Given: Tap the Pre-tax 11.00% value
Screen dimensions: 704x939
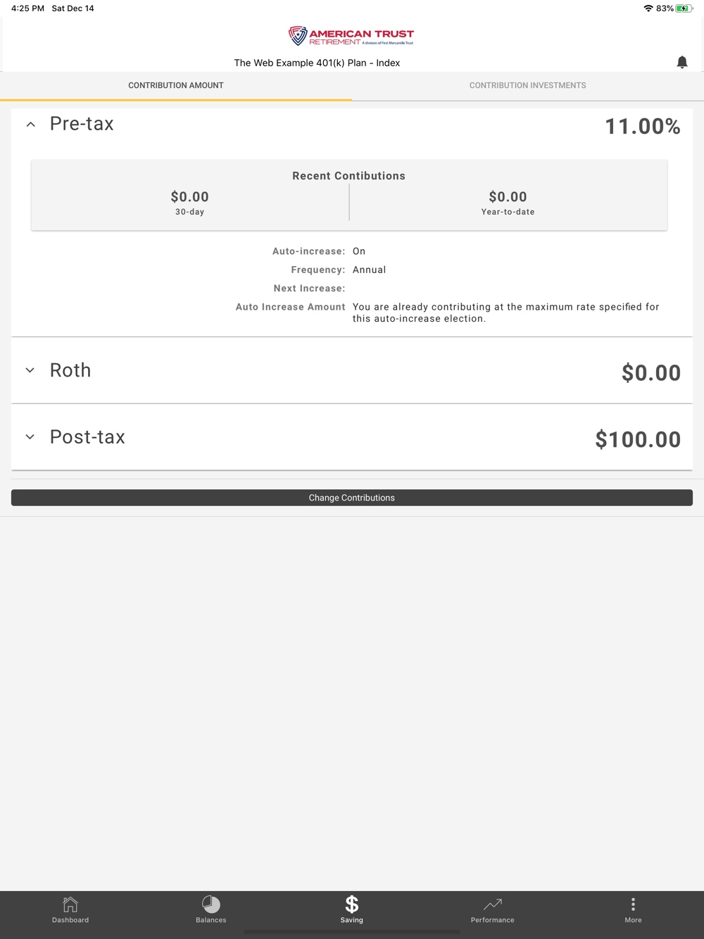Looking at the screenshot, I should [x=643, y=127].
